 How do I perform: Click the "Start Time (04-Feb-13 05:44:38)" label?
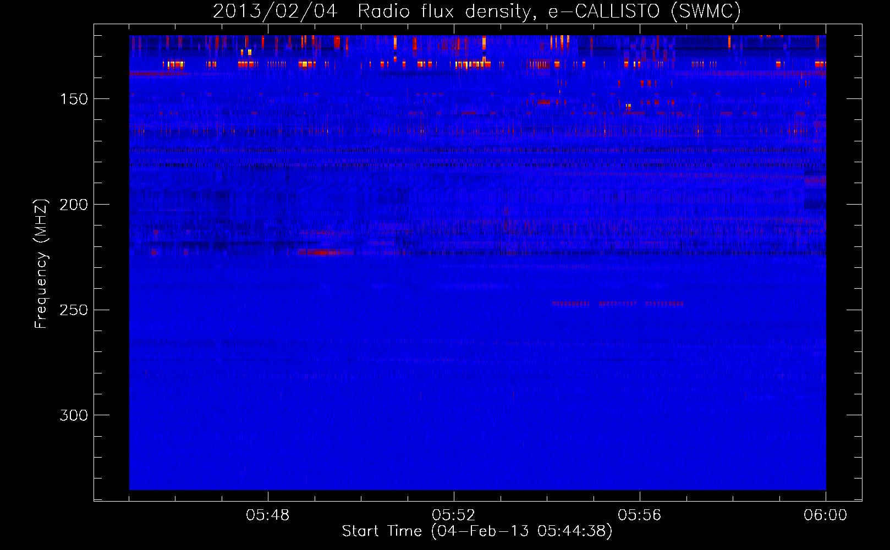tap(477, 531)
